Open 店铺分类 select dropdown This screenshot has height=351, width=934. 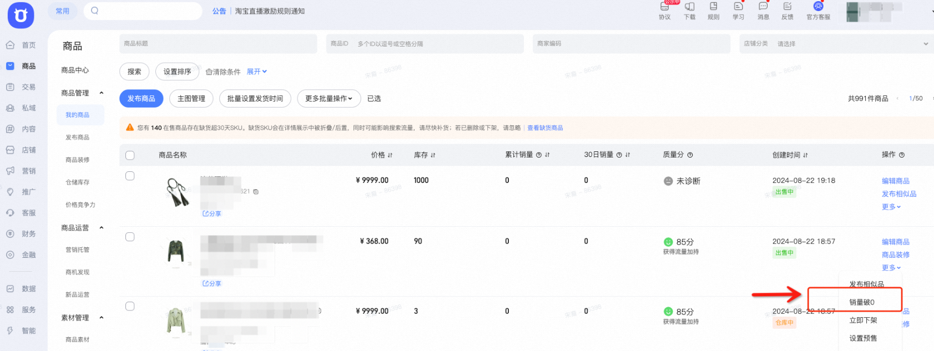click(836, 44)
